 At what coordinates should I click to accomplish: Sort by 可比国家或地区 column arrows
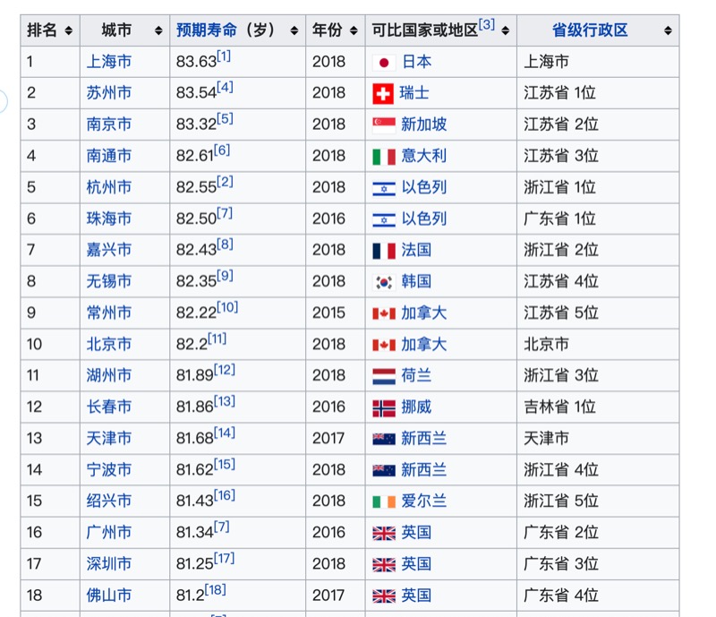pos(506,30)
